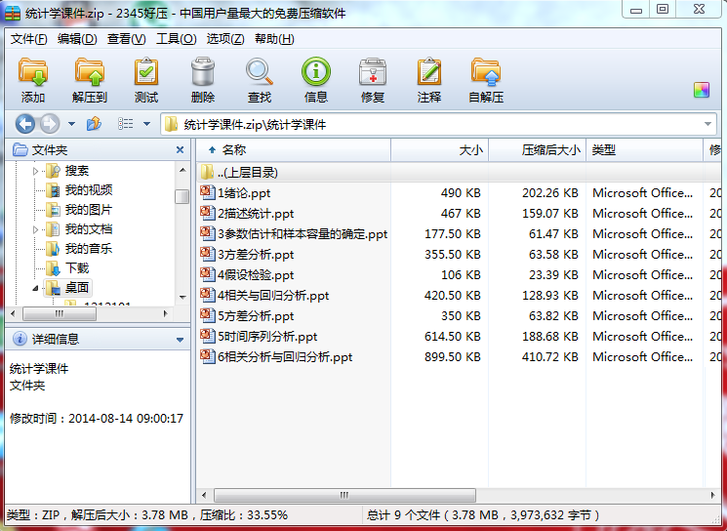This screenshot has width=727, height=531.
Task: Open navigation history dropdown arrow
Action: pyautogui.click(x=71, y=124)
